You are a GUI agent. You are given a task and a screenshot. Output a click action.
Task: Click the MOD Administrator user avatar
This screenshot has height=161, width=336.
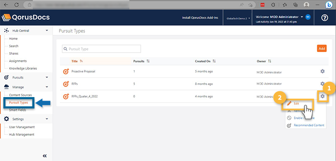point(308,17)
